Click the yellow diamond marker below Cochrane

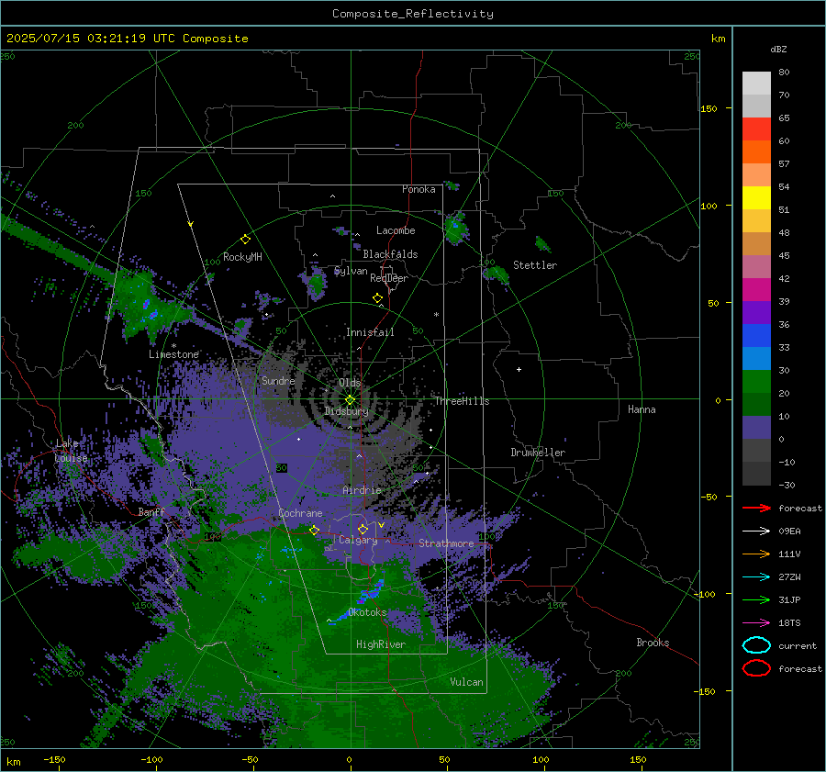314,531
